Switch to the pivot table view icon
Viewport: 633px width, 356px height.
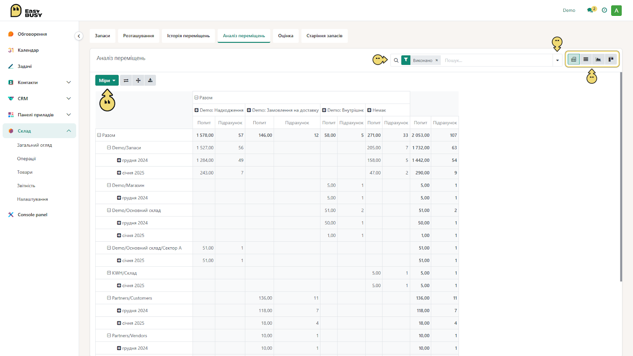pyautogui.click(x=573, y=59)
